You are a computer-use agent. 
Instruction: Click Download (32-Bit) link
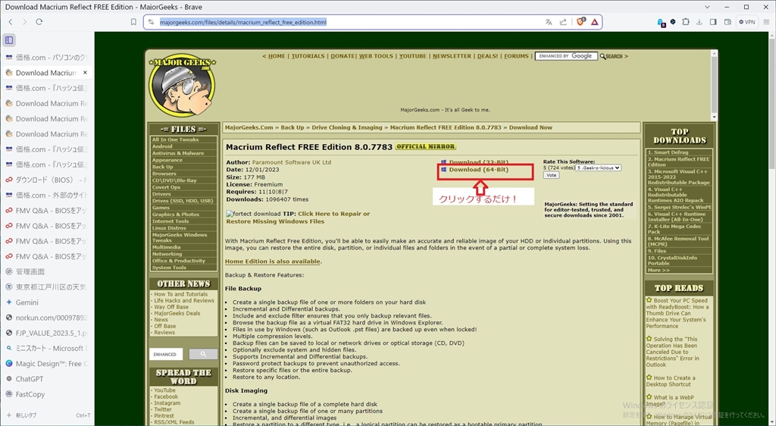479,162
